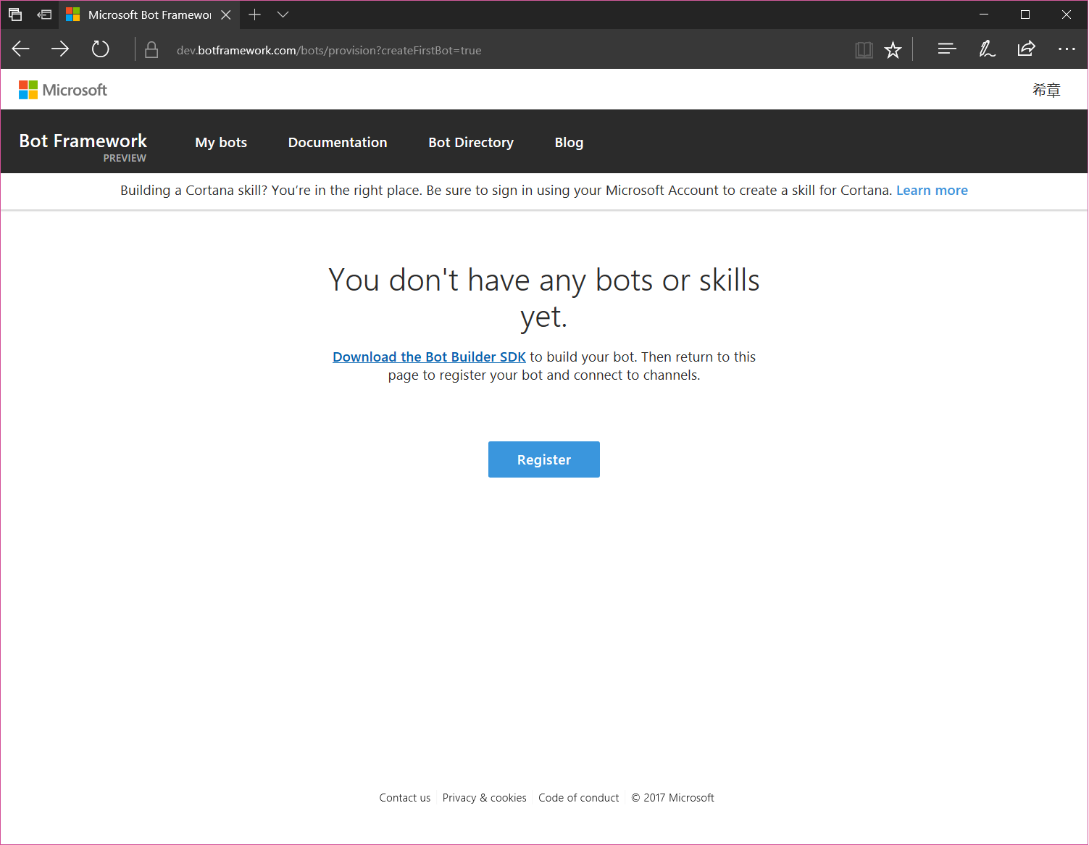
Task: Go to Documentation
Action: (337, 142)
